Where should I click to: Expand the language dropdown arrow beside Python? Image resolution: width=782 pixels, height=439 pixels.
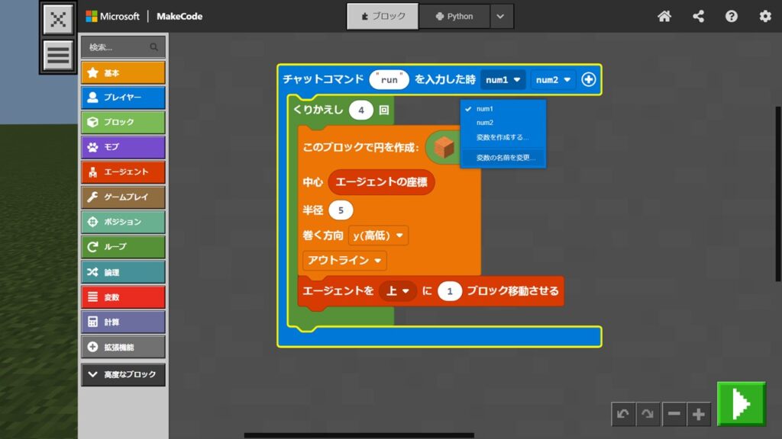pos(501,16)
